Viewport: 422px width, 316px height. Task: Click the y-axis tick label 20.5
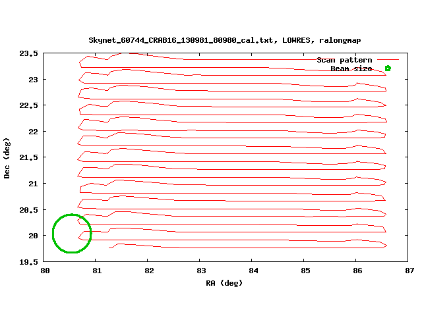pos(28,210)
